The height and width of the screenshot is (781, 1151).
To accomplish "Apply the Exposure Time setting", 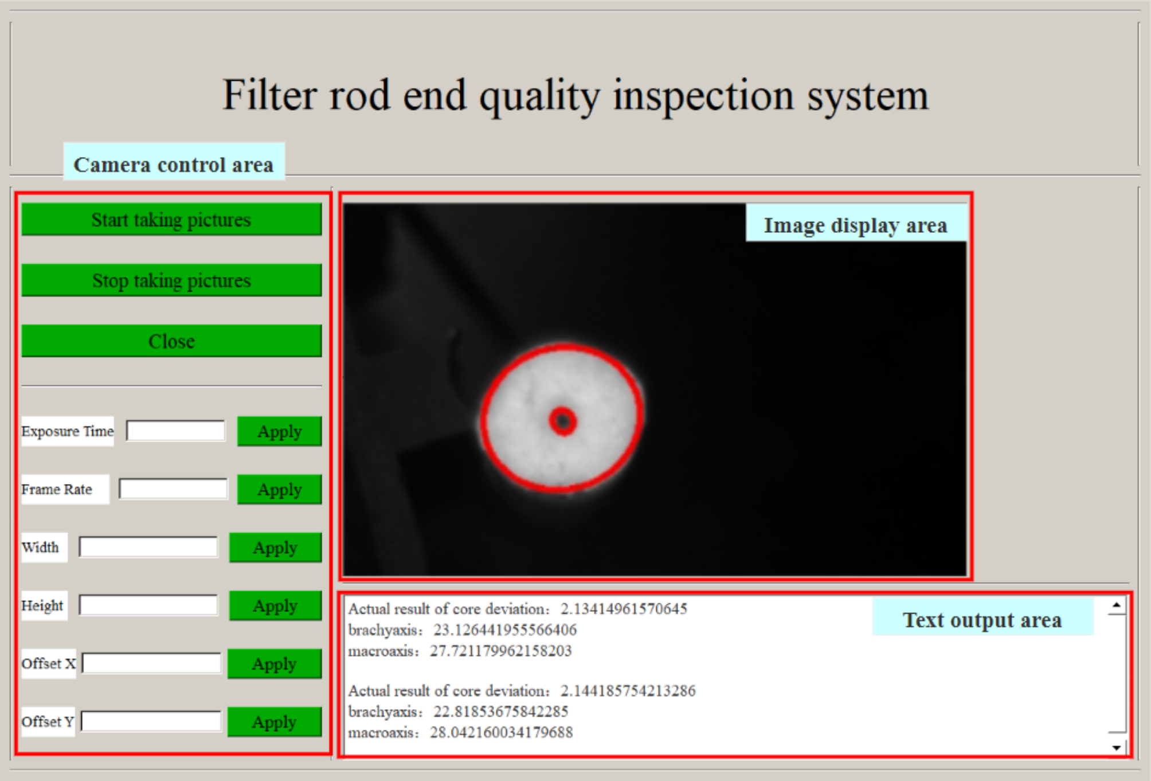I will (279, 431).
